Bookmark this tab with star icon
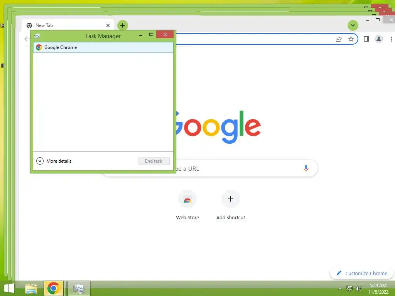Image resolution: width=395 pixels, height=296 pixels. pos(351,39)
